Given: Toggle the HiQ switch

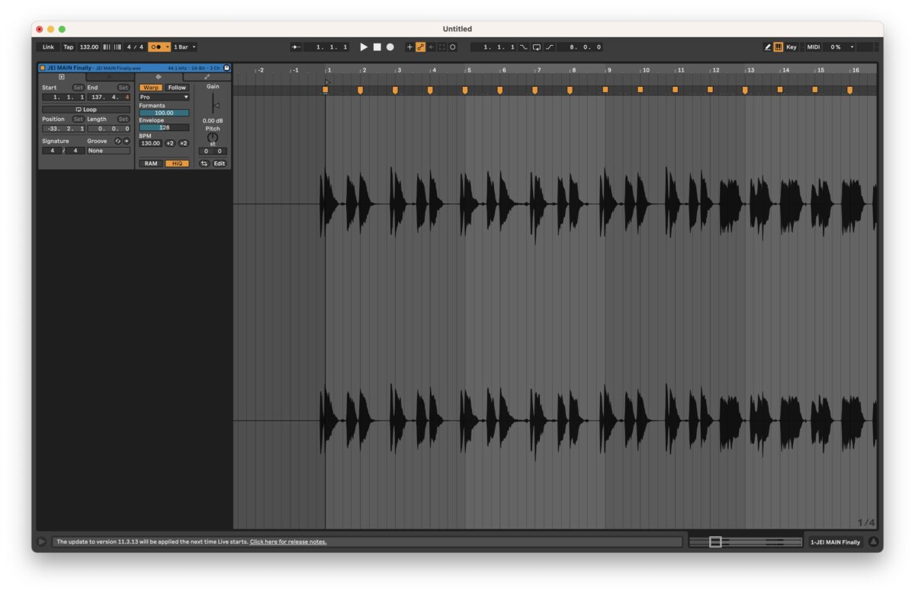Looking at the screenshot, I should coord(177,164).
